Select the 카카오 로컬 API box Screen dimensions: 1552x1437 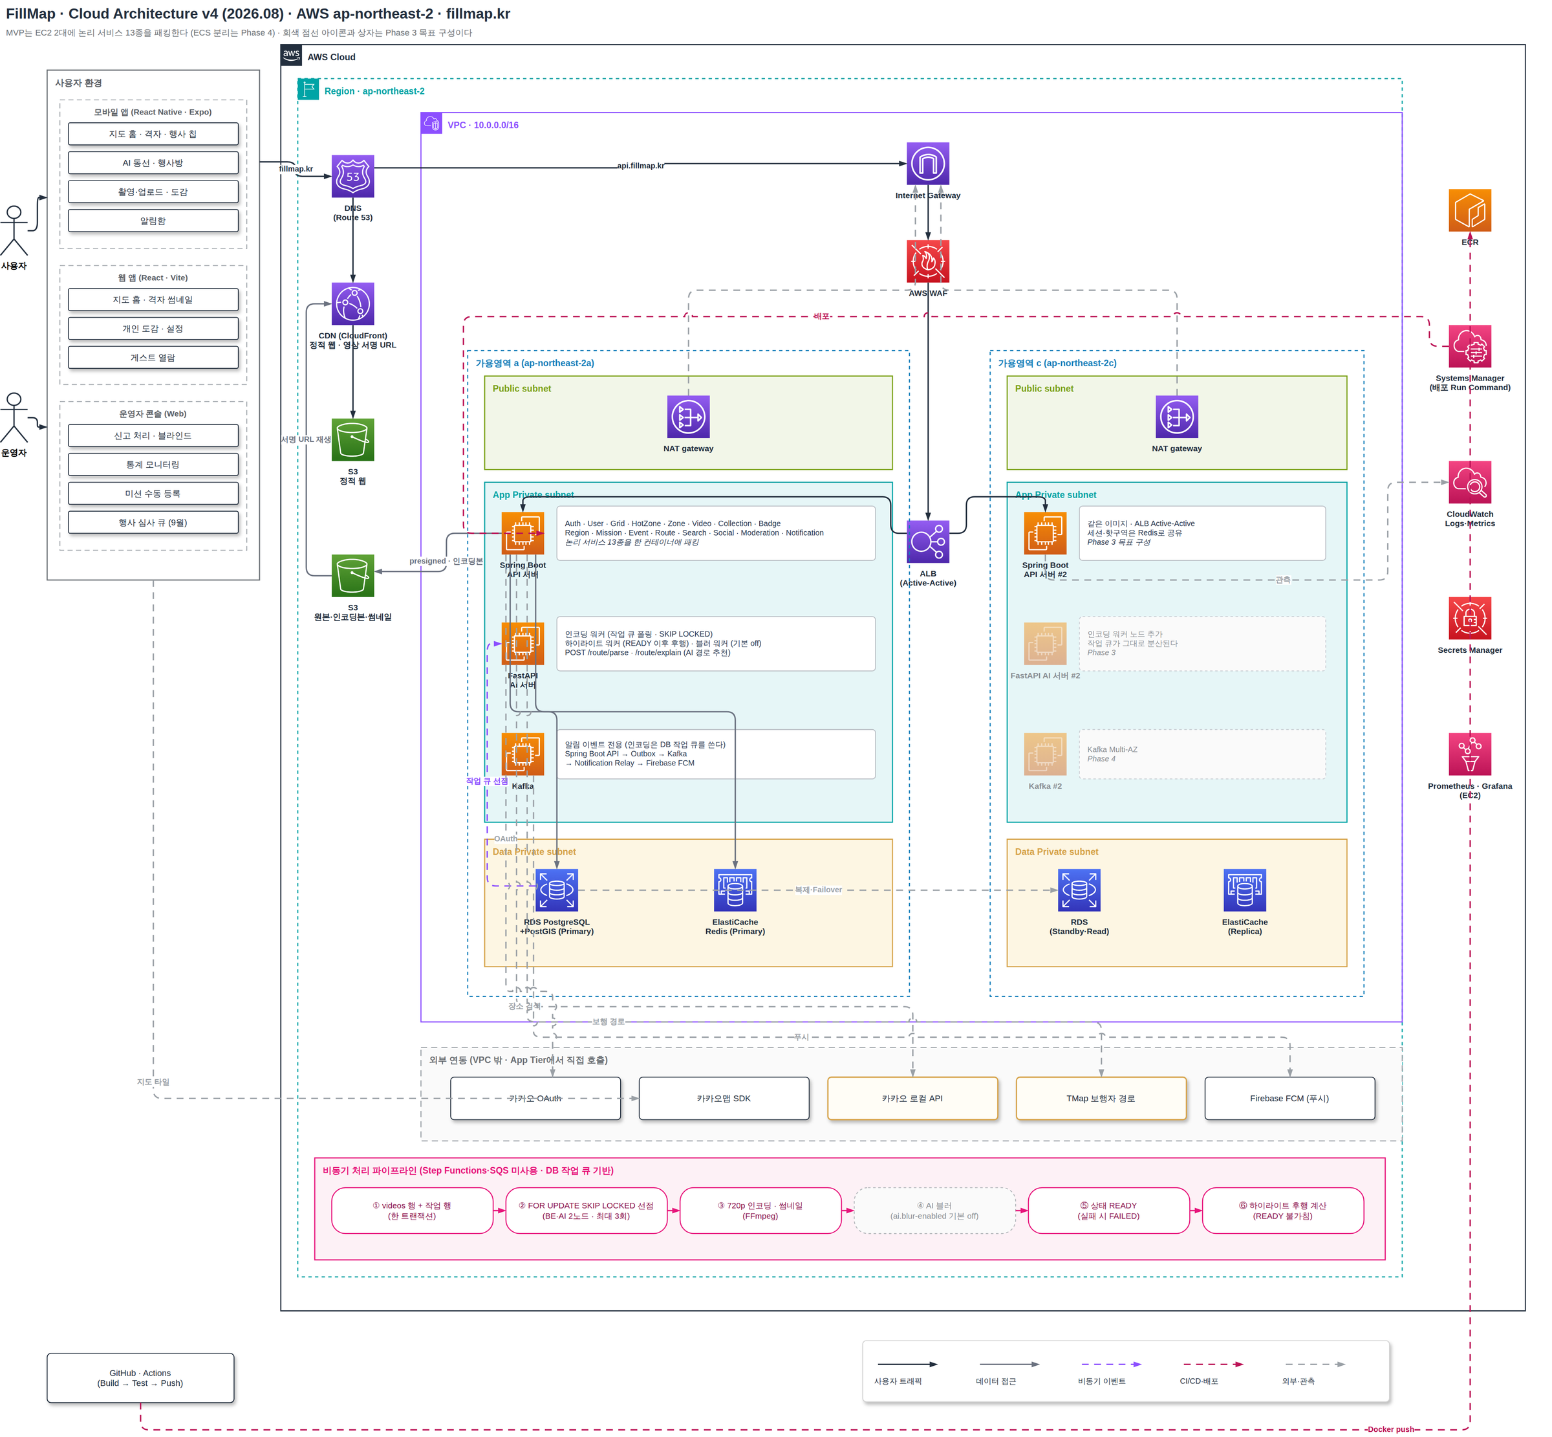click(x=912, y=1098)
